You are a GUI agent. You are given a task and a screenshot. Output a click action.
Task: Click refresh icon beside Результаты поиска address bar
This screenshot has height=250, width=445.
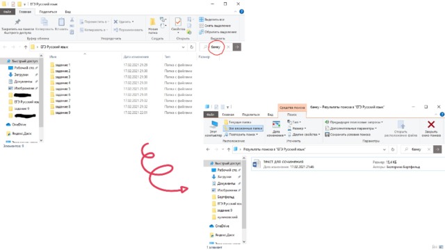click(393, 149)
